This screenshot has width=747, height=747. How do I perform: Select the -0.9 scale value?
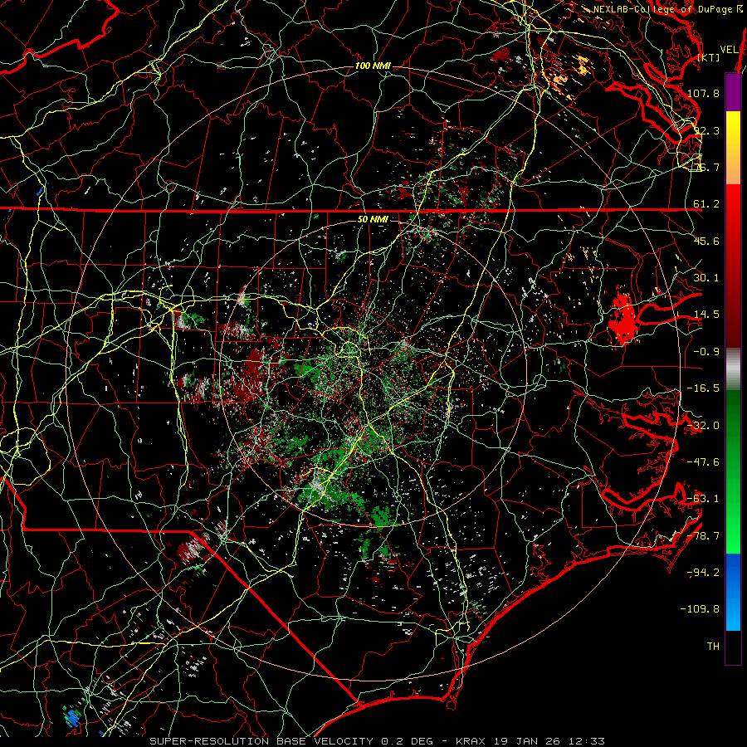click(x=706, y=352)
